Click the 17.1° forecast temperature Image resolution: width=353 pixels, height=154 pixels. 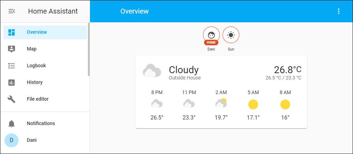click(x=253, y=117)
